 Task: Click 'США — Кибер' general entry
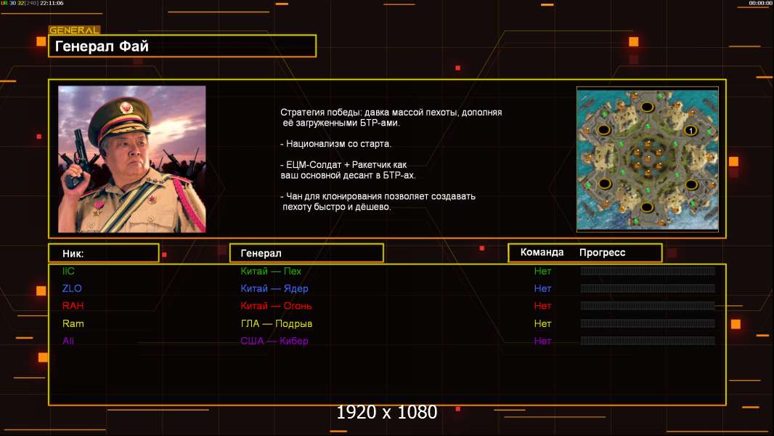point(274,341)
